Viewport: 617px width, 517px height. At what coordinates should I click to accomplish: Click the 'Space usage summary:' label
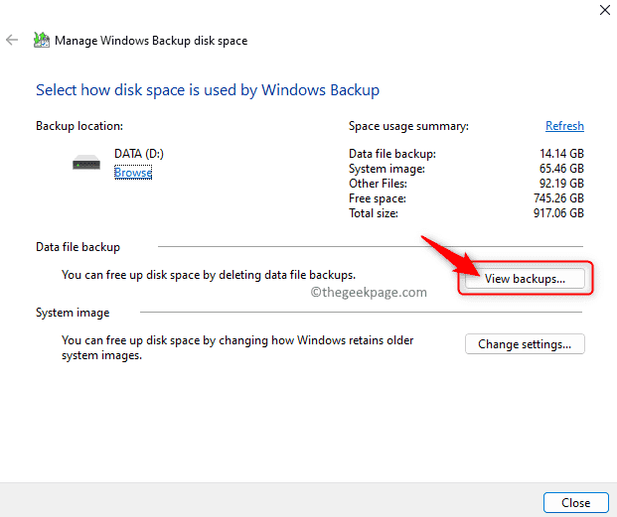(408, 126)
